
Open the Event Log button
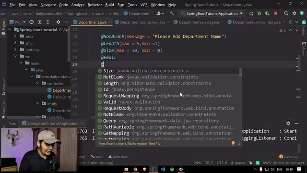pos(288,157)
